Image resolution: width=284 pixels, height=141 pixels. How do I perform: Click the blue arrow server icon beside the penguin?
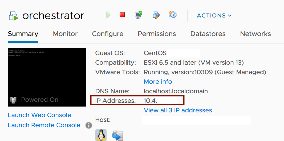coord(117,135)
